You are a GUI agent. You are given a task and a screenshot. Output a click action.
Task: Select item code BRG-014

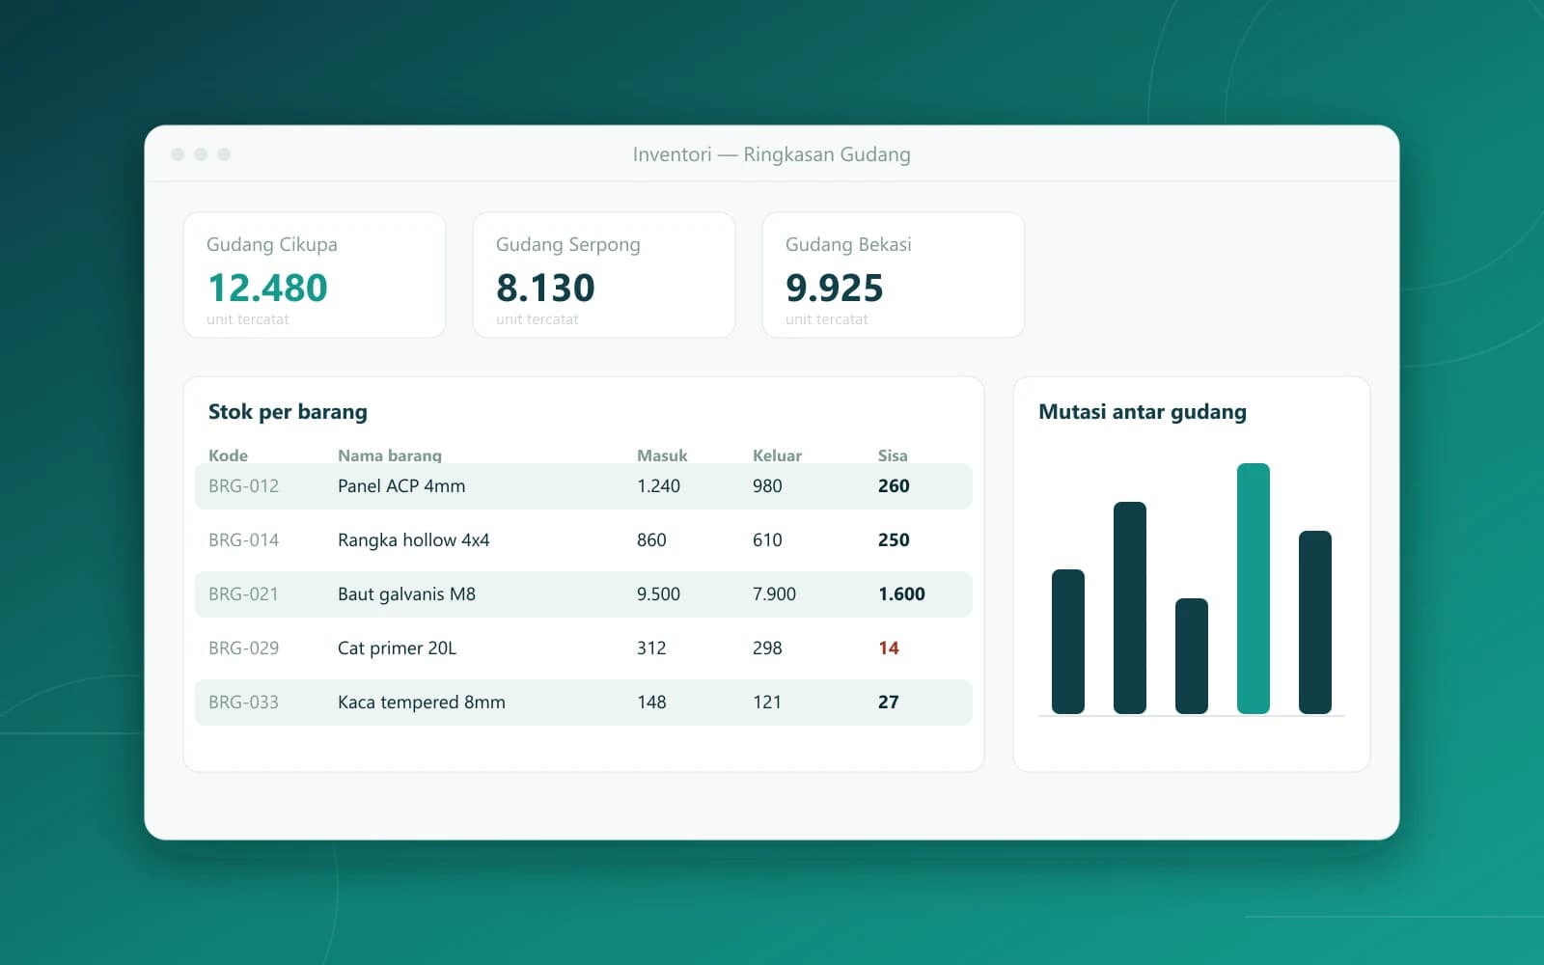243,540
